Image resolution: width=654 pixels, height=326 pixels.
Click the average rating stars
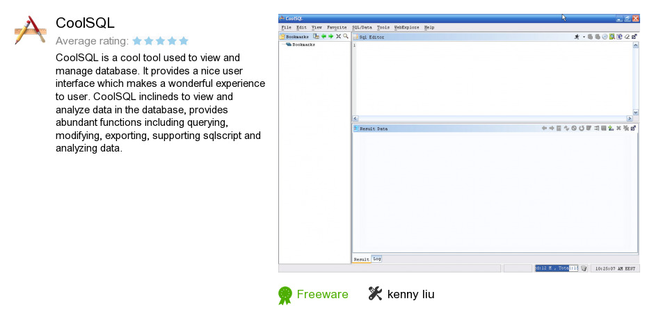[x=160, y=41]
